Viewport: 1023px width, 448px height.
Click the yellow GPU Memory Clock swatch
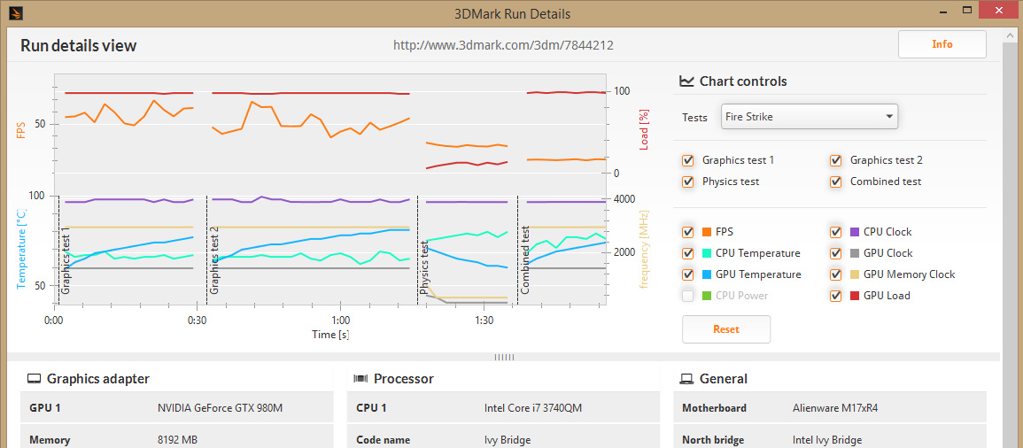point(855,274)
